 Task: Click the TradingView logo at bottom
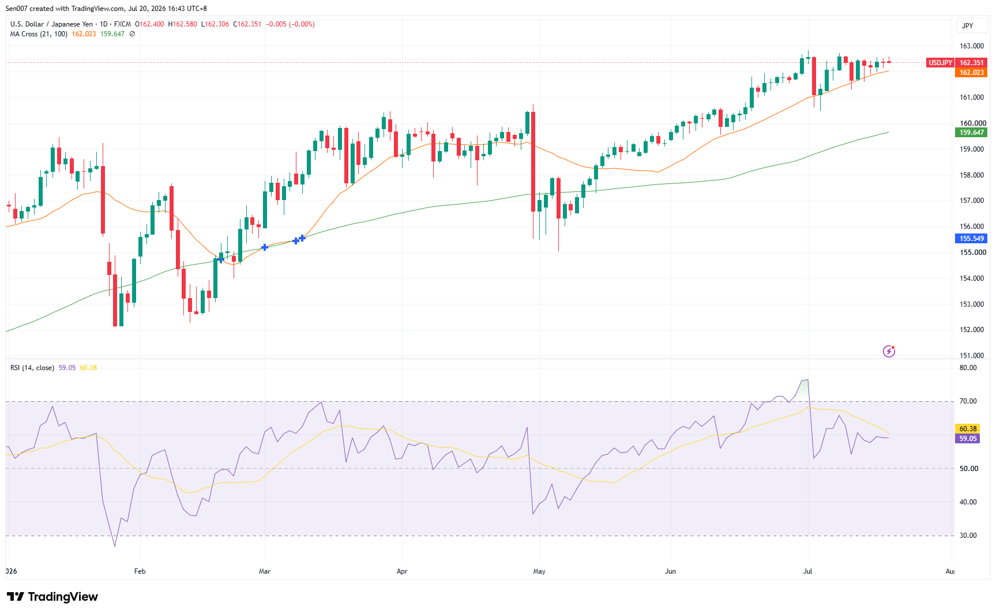tap(52, 597)
